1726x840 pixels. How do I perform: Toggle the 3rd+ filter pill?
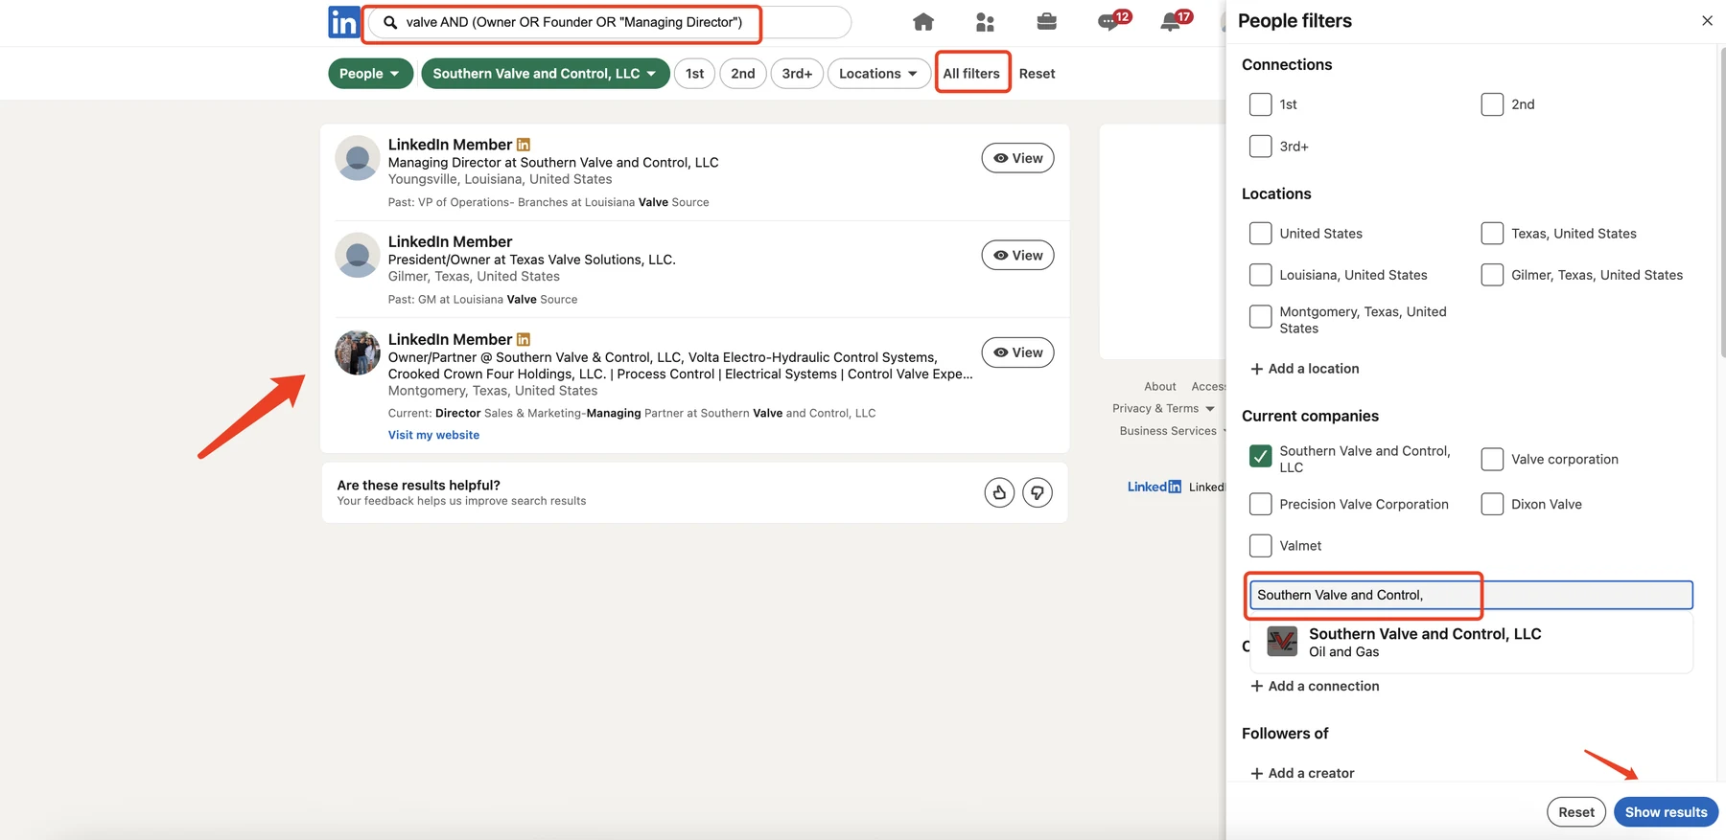[x=797, y=74]
